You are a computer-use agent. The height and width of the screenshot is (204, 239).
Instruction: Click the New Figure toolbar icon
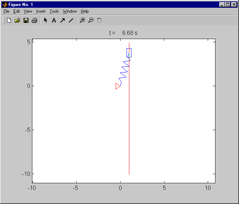9,20
